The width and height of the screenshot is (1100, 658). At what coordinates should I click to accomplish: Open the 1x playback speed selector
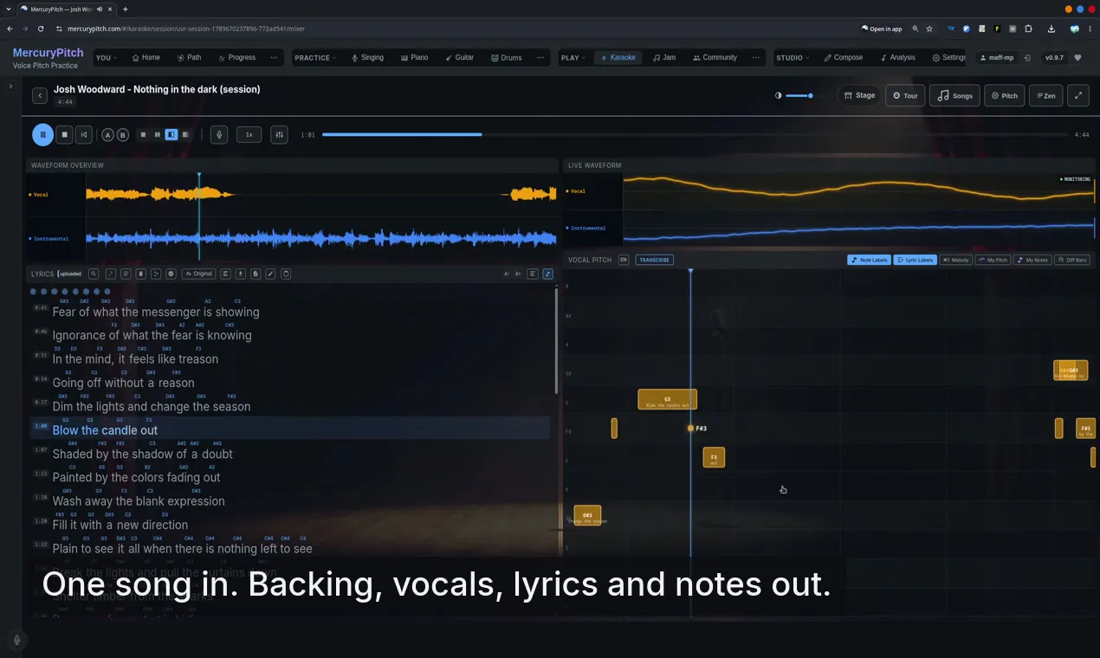click(249, 134)
